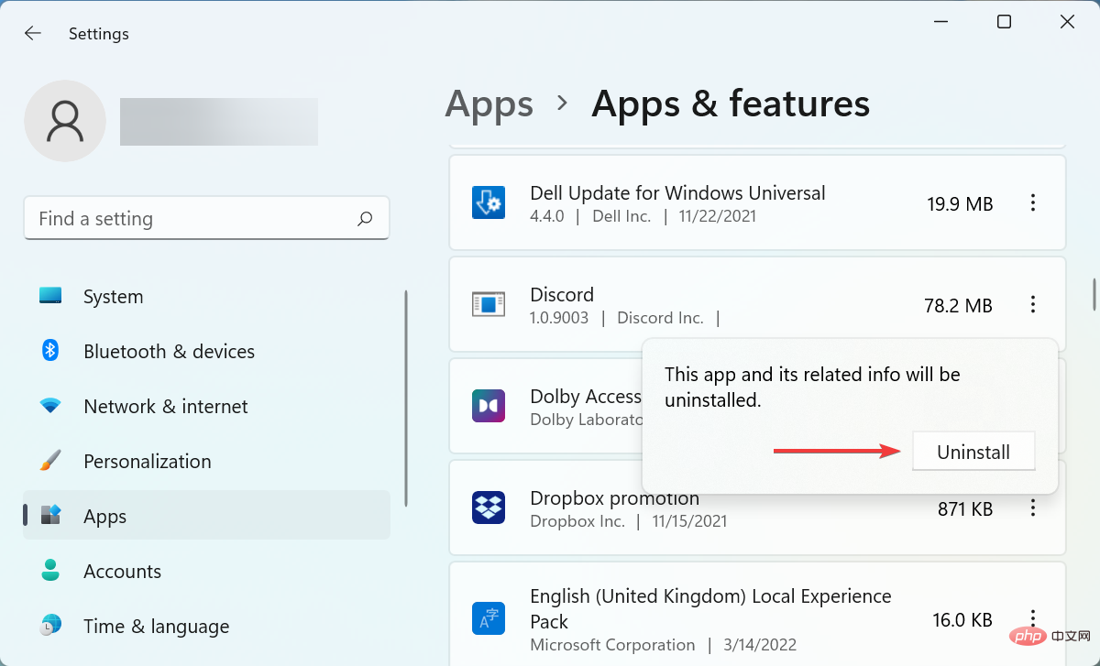Click the Dropbox promotion app icon

(489, 508)
